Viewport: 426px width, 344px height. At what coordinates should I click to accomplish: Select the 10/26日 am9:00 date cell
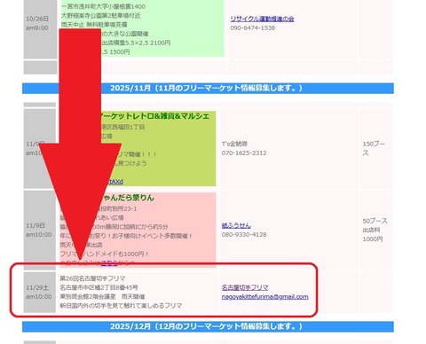(x=40, y=28)
